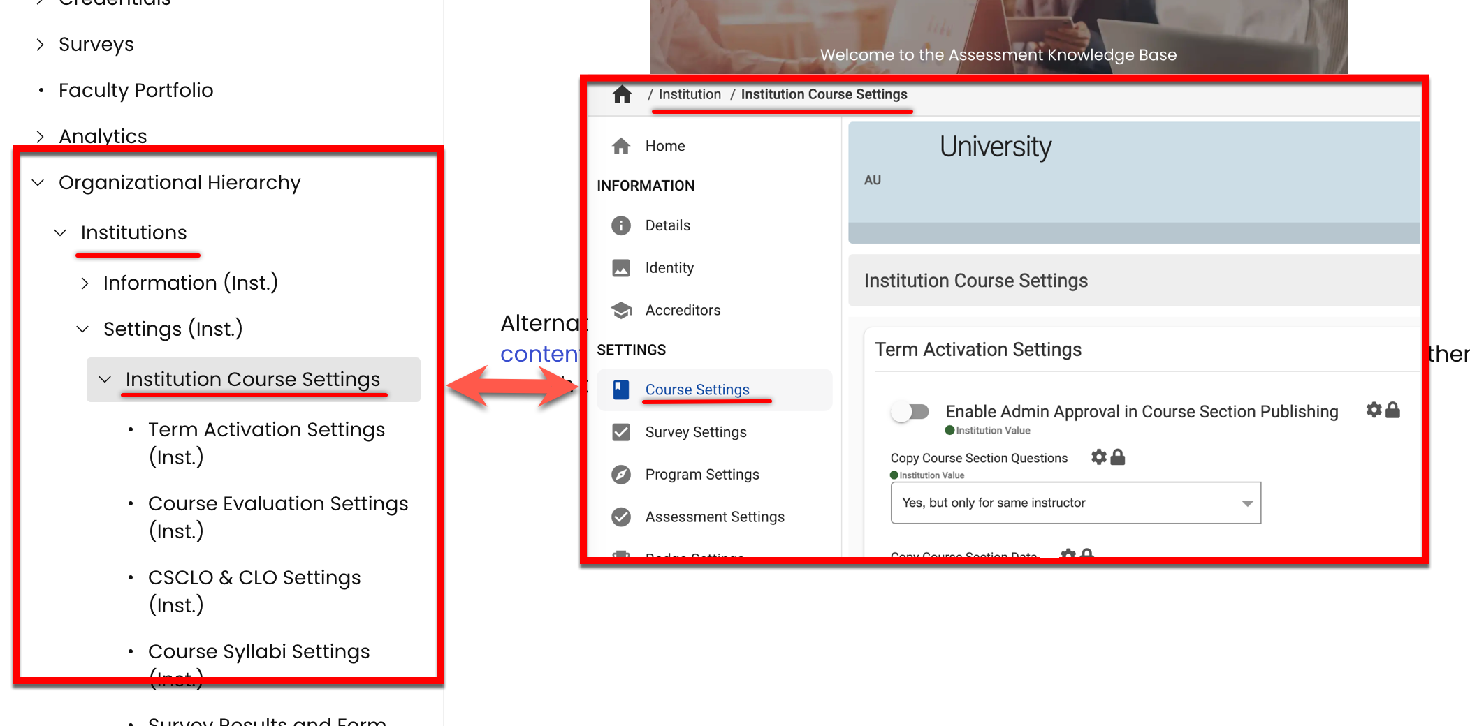The image size is (1470, 726).
Task: Open Home in the left sidebar menu
Action: point(664,146)
